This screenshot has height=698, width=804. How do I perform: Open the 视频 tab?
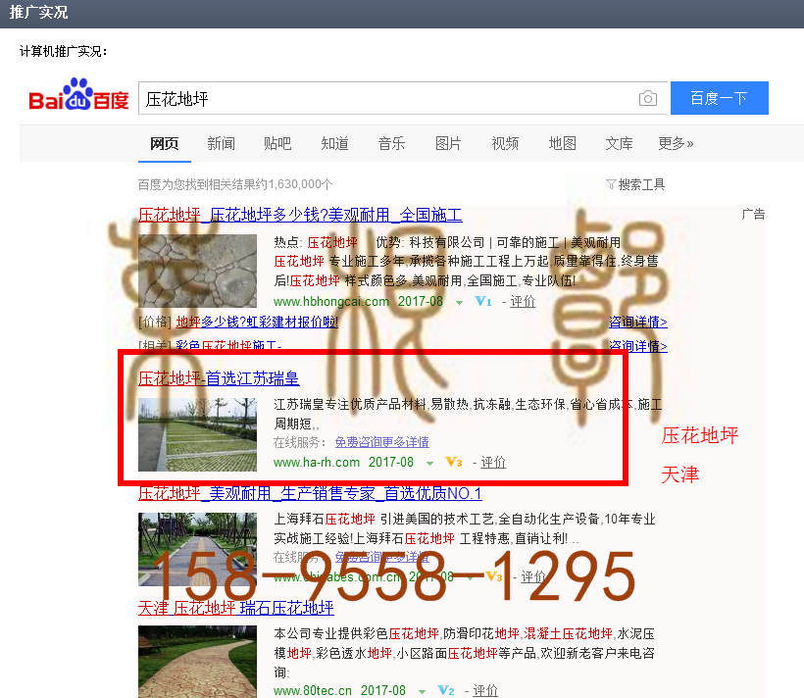pyautogui.click(x=505, y=143)
